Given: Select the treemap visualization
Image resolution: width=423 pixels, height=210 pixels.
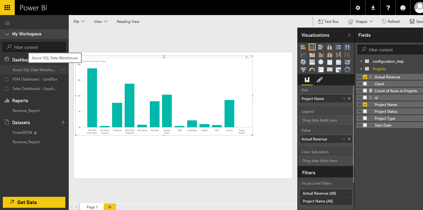Looking at the screenshot, I should (x=312, y=62).
